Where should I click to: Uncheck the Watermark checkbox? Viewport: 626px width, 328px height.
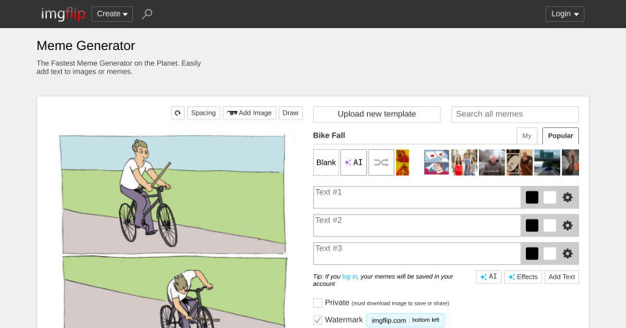(318, 320)
